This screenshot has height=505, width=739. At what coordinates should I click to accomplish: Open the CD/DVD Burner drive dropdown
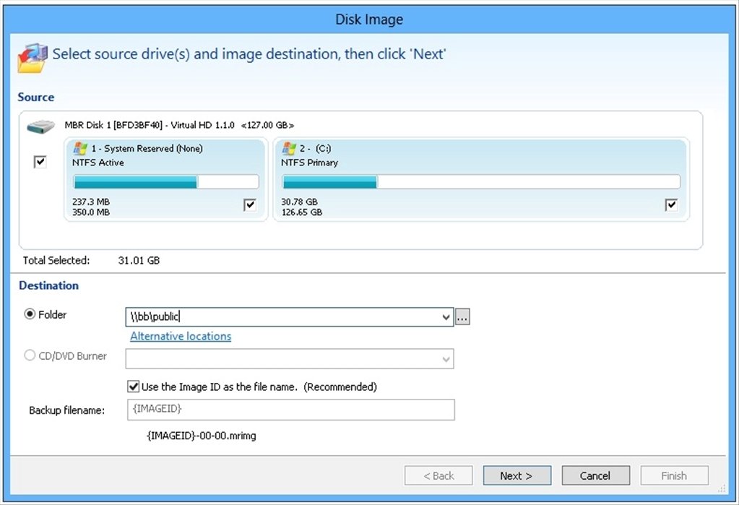tap(446, 359)
